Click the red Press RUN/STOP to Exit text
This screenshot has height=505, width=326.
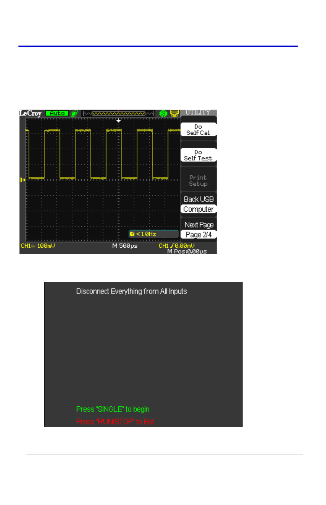[x=115, y=422]
